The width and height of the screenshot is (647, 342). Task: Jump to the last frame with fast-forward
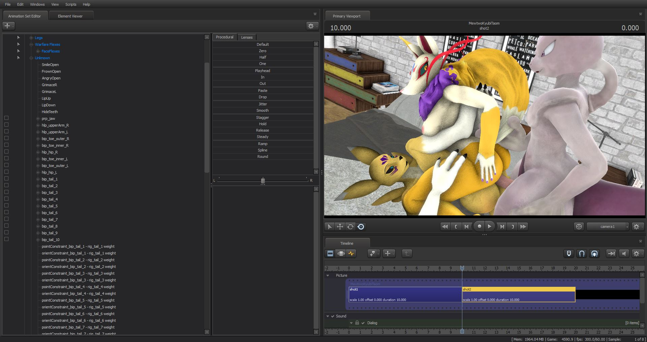[x=523, y=227]
